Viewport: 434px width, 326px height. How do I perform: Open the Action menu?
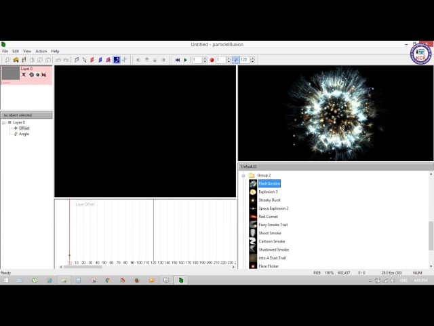pos(41,51)
